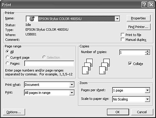The width and height of the screenshot is (156, 118).
Task: Click the Help question mark button
Action: (x=144, y=5)
